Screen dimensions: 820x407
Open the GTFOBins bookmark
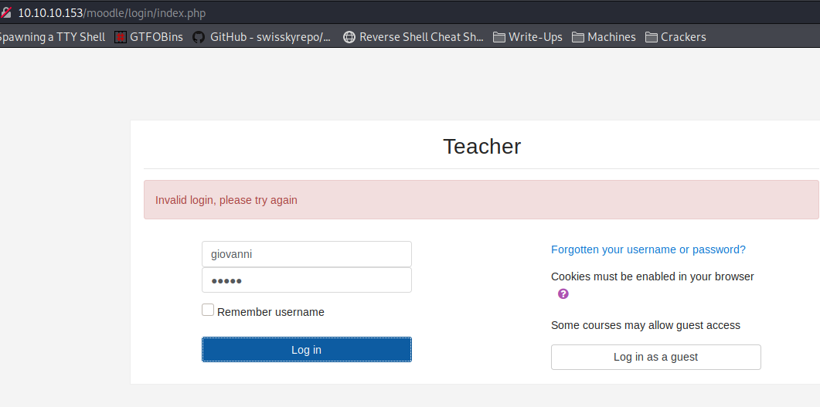(149, 37)
